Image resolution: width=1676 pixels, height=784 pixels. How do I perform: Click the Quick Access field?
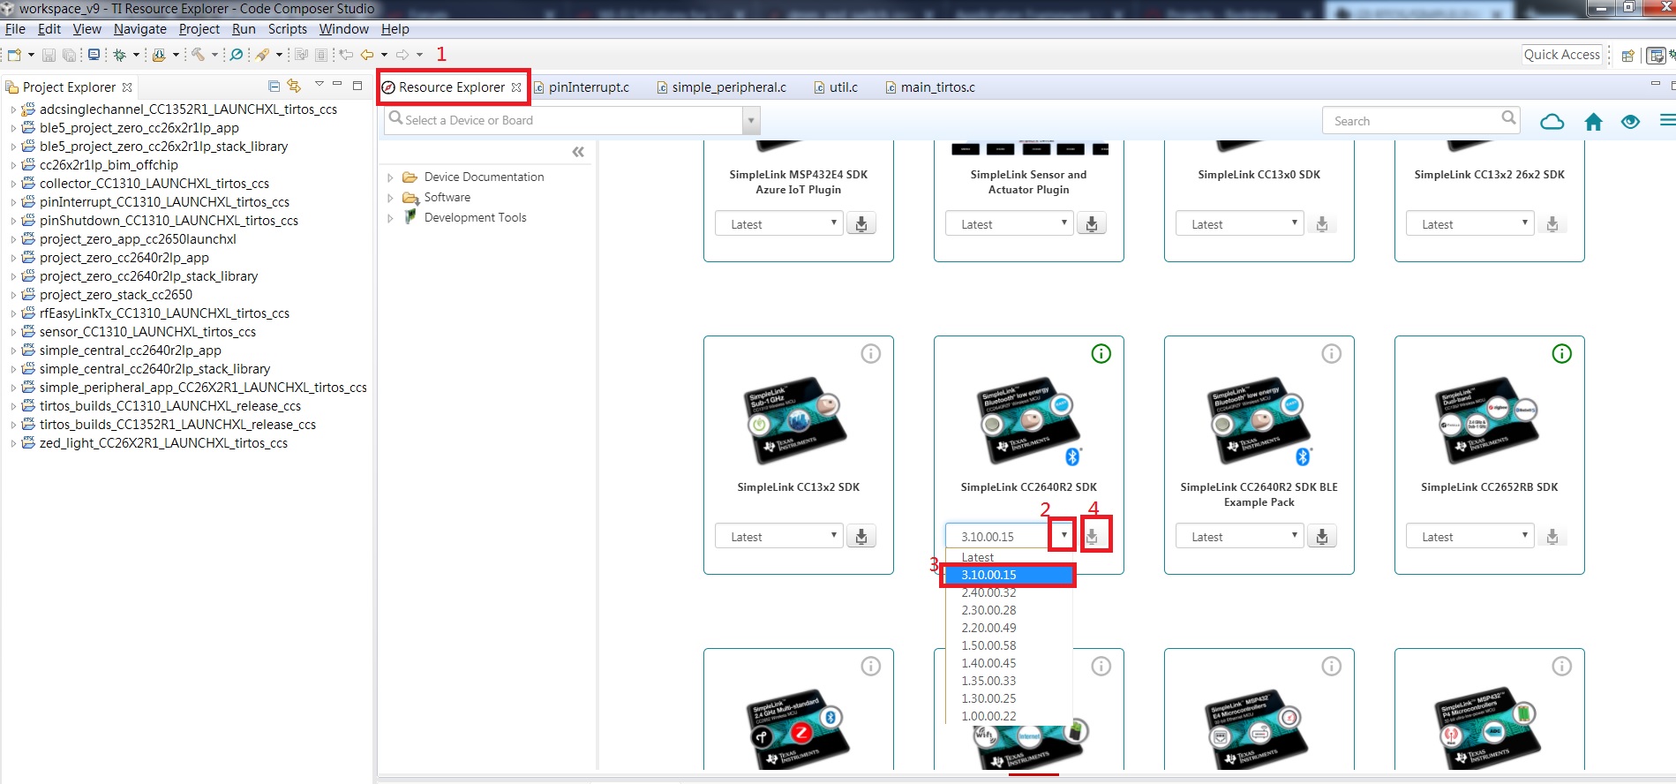click(1561, 55)
